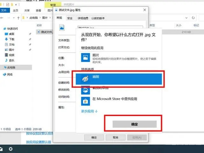Viewport: 204px width, 153px height.
Task: Open recent locations dropdown in Explorer
Action: click(14, 18)
